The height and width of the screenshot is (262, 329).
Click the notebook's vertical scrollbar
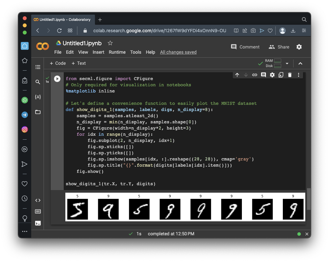click(309, 199)
